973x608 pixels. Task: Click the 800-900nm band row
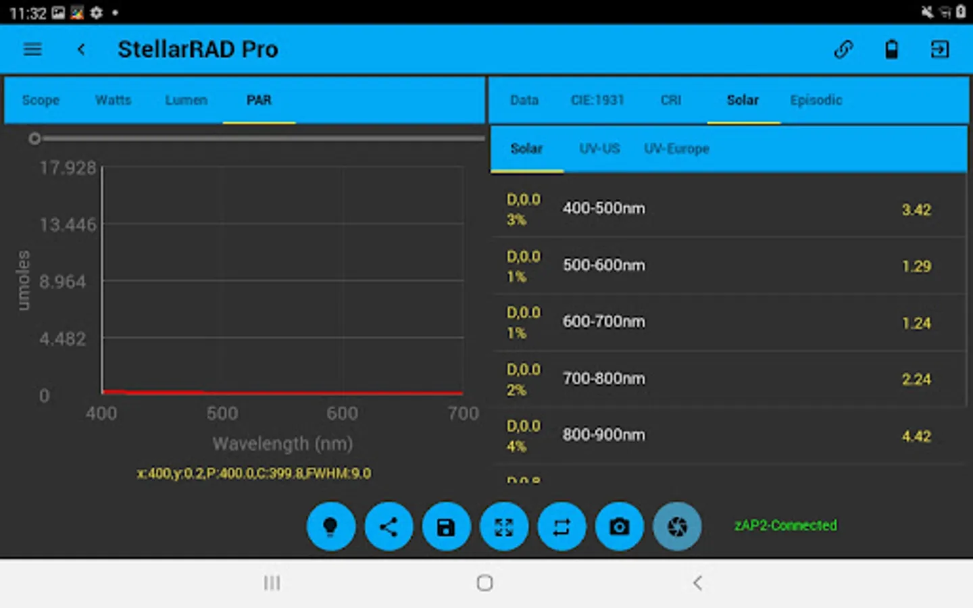(728, 436)
